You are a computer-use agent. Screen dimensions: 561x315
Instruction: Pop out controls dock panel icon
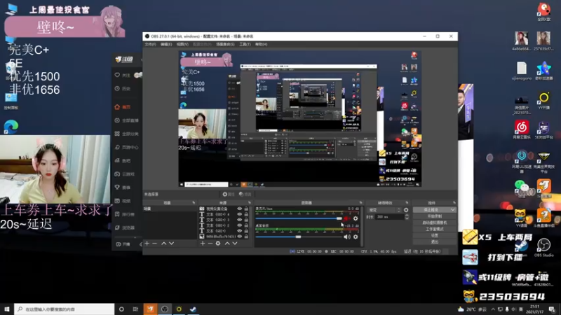pos(454,202)
